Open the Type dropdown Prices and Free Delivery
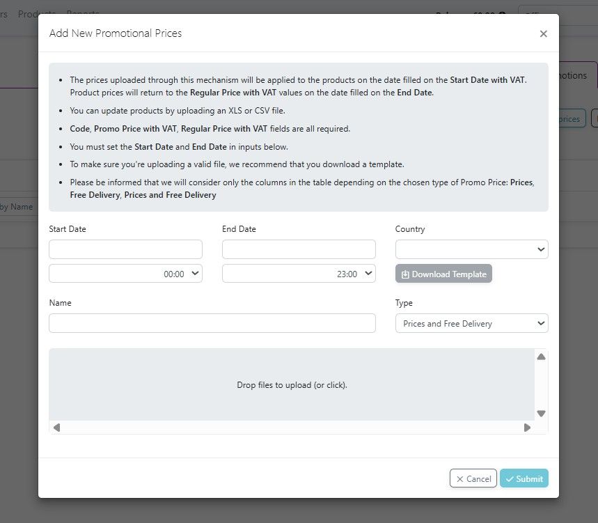Screen dimensions: 598x523 pyautogui.click(x=471, y=323)
